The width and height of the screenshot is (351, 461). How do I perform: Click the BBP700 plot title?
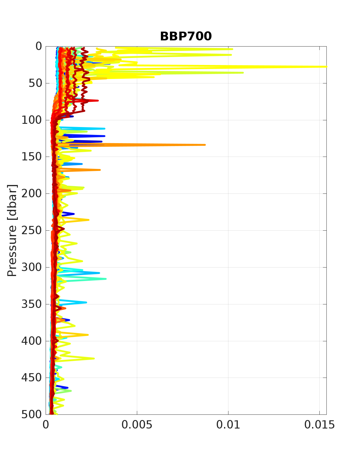pyautogui.click(x=186, y=36)
